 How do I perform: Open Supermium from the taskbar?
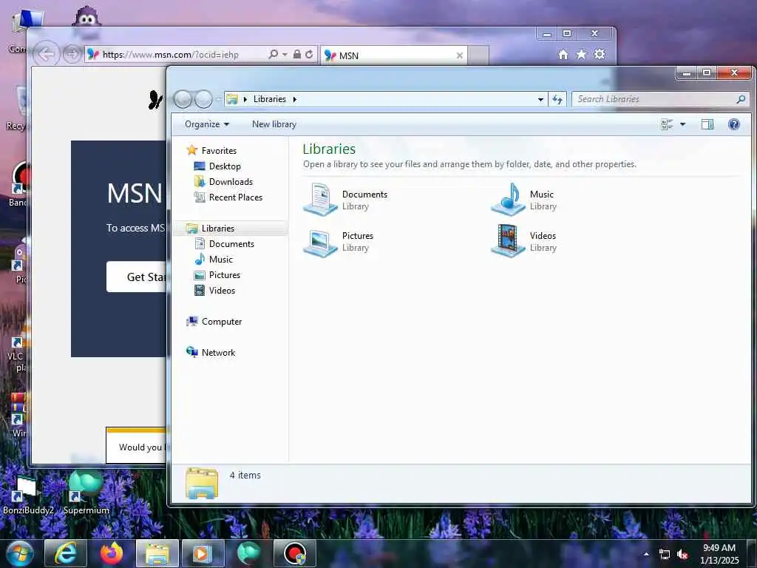248,553
